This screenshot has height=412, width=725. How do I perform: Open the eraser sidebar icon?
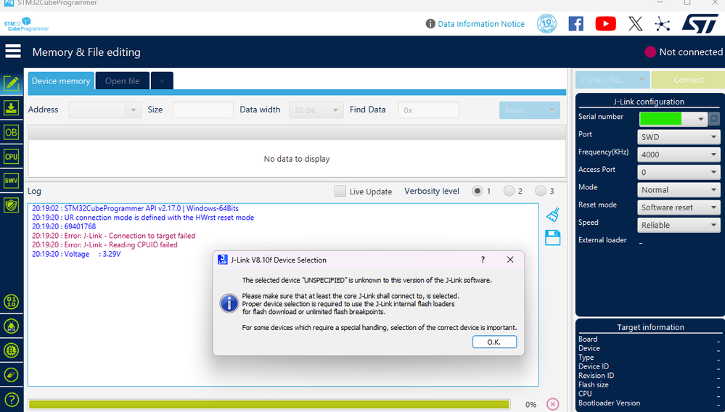(x=11, y=374)
